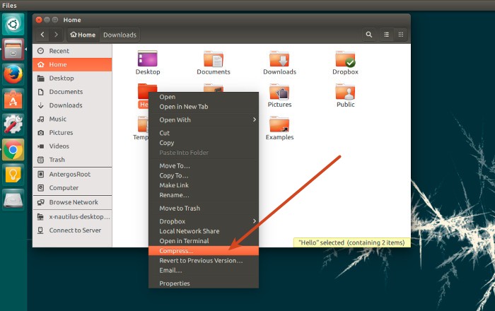
Task: Open the Dropbox folder icon
Action: [345, 59]
